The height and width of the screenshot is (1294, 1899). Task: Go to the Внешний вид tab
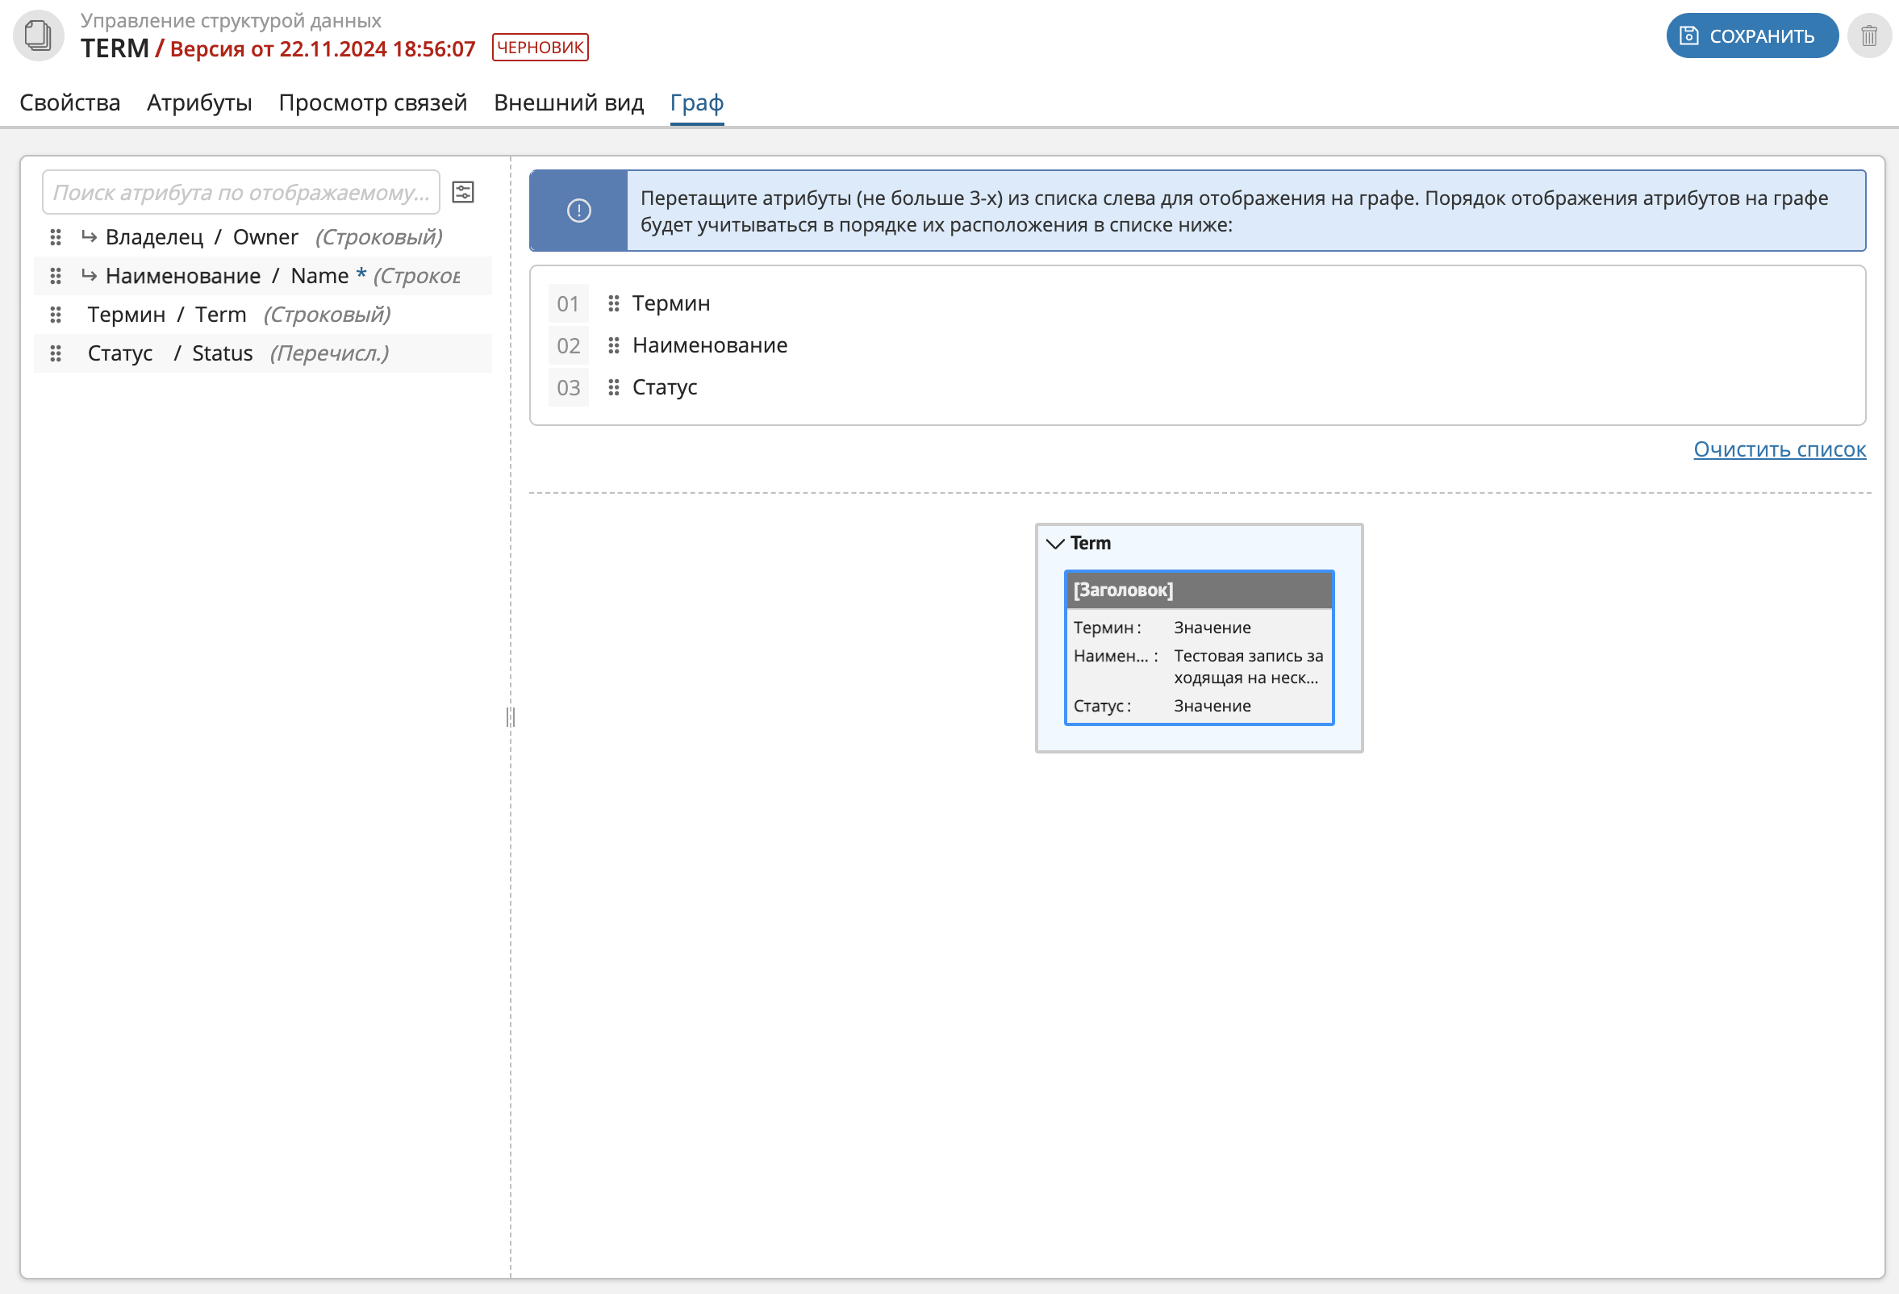click(569, 103)
